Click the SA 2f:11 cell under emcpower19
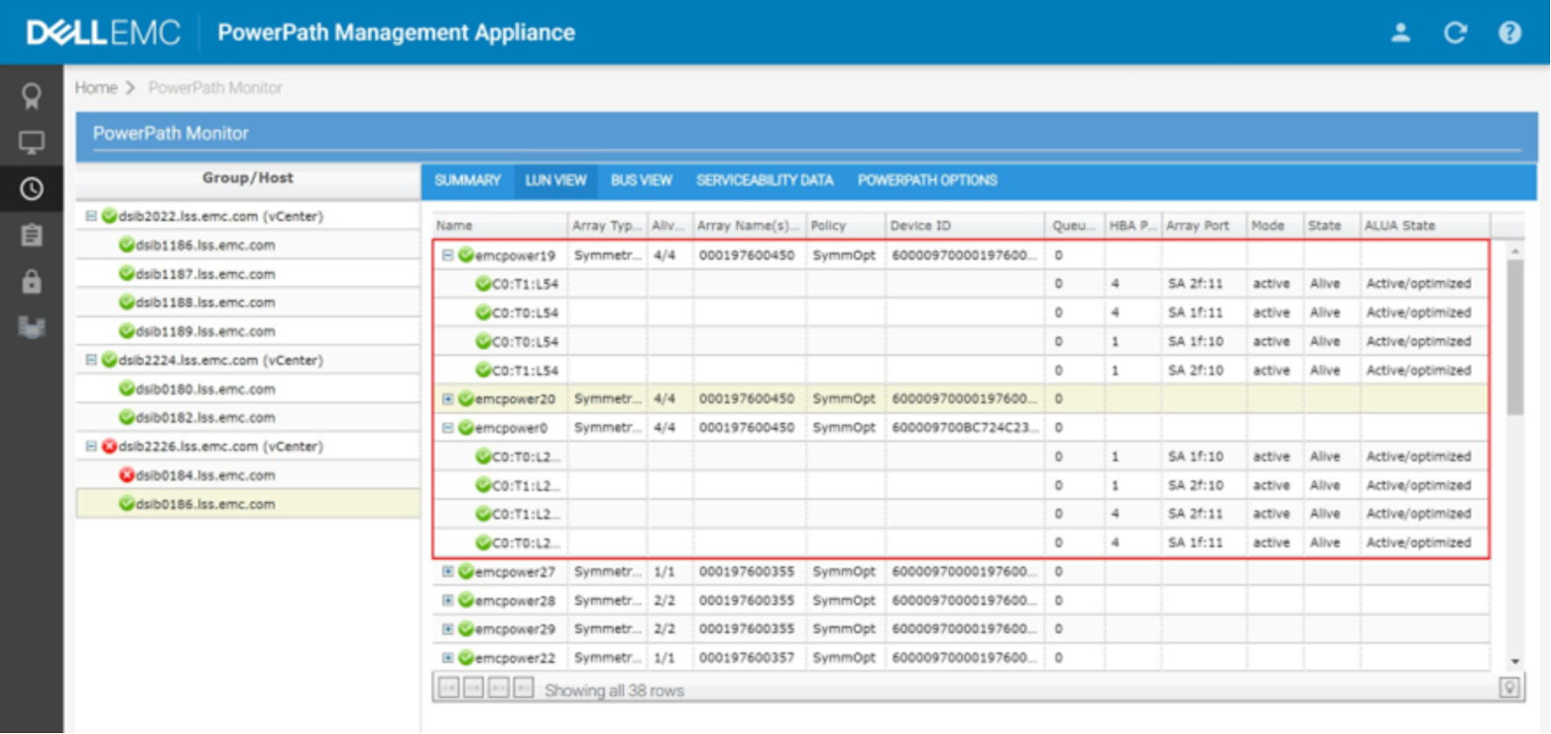Viewport: 1551px width, 734px height. (x=1204, y=284)
